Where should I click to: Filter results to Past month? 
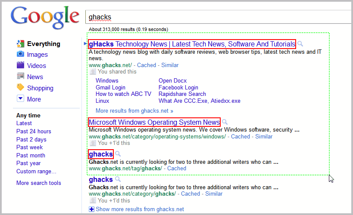pyautogui.click(x=31, y=155)
